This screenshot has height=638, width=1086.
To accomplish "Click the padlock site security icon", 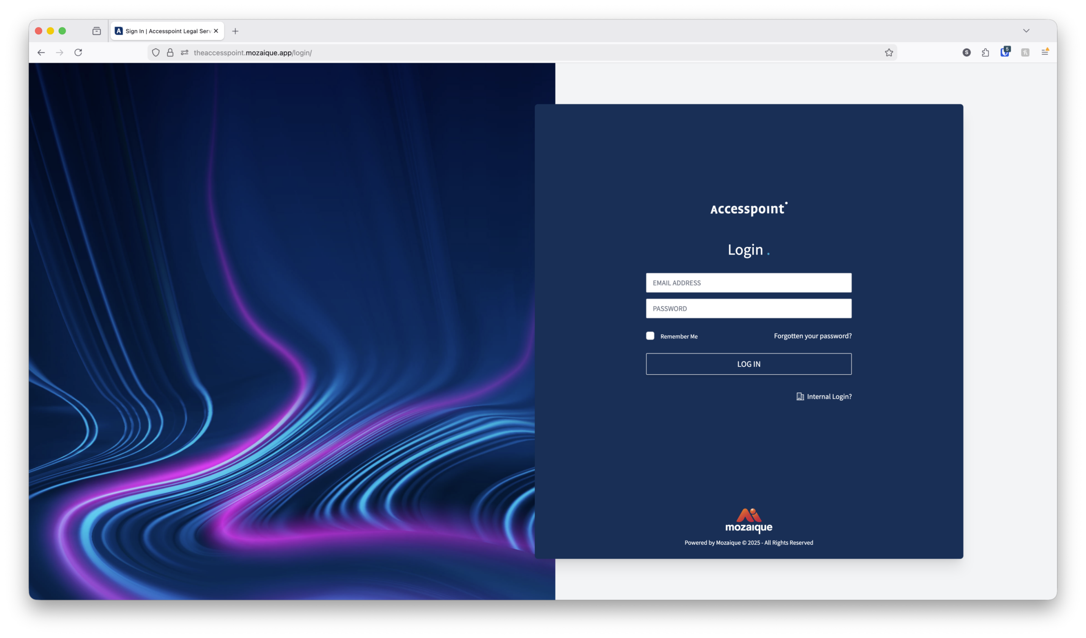I will click(x=170, y=53).
